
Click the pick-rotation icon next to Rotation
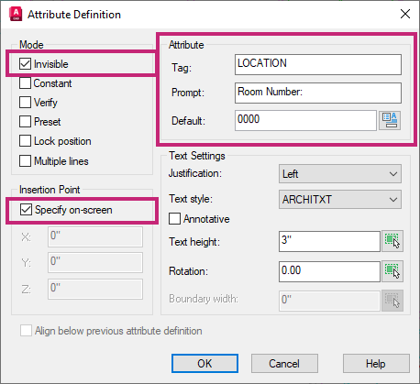392,271
